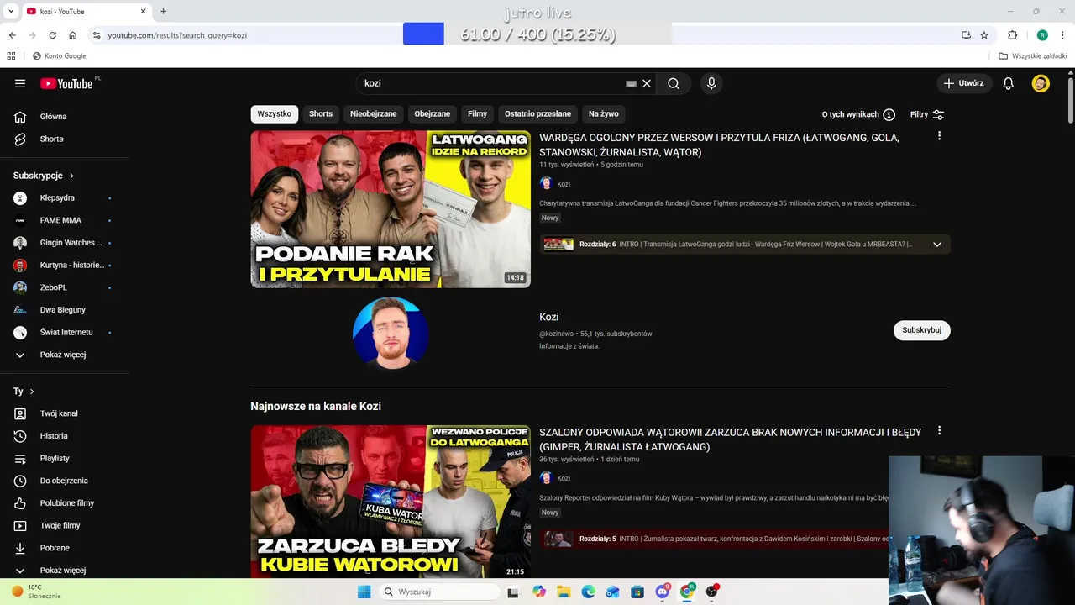
Task: Open the Filtry search filters
Action: click(x=927, y=114)
